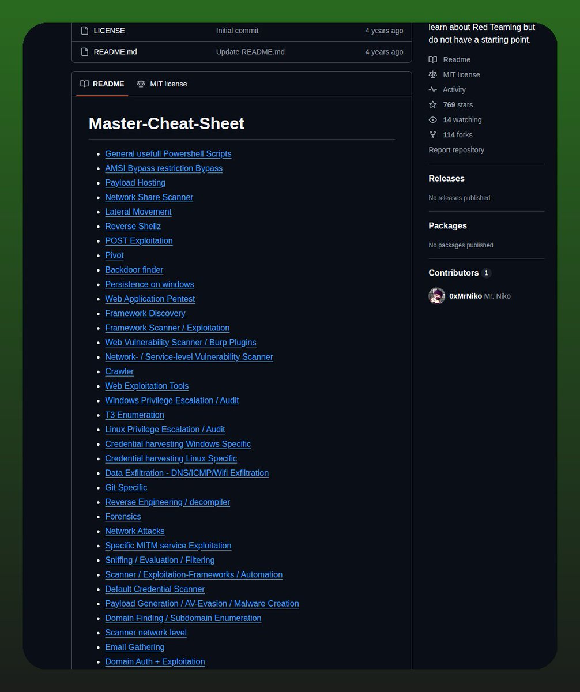Click Report repository

pyautogui.click(x=456, y=149)
